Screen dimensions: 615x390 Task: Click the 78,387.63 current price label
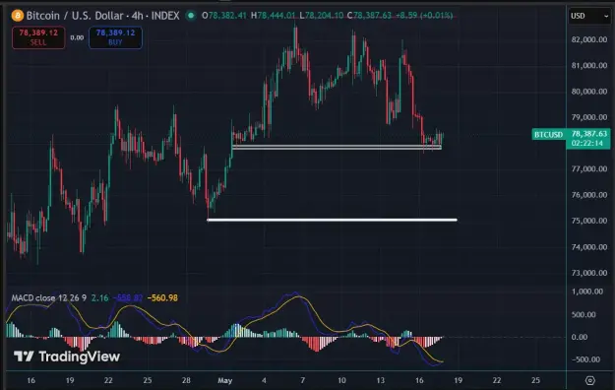(x=589, y=134)
